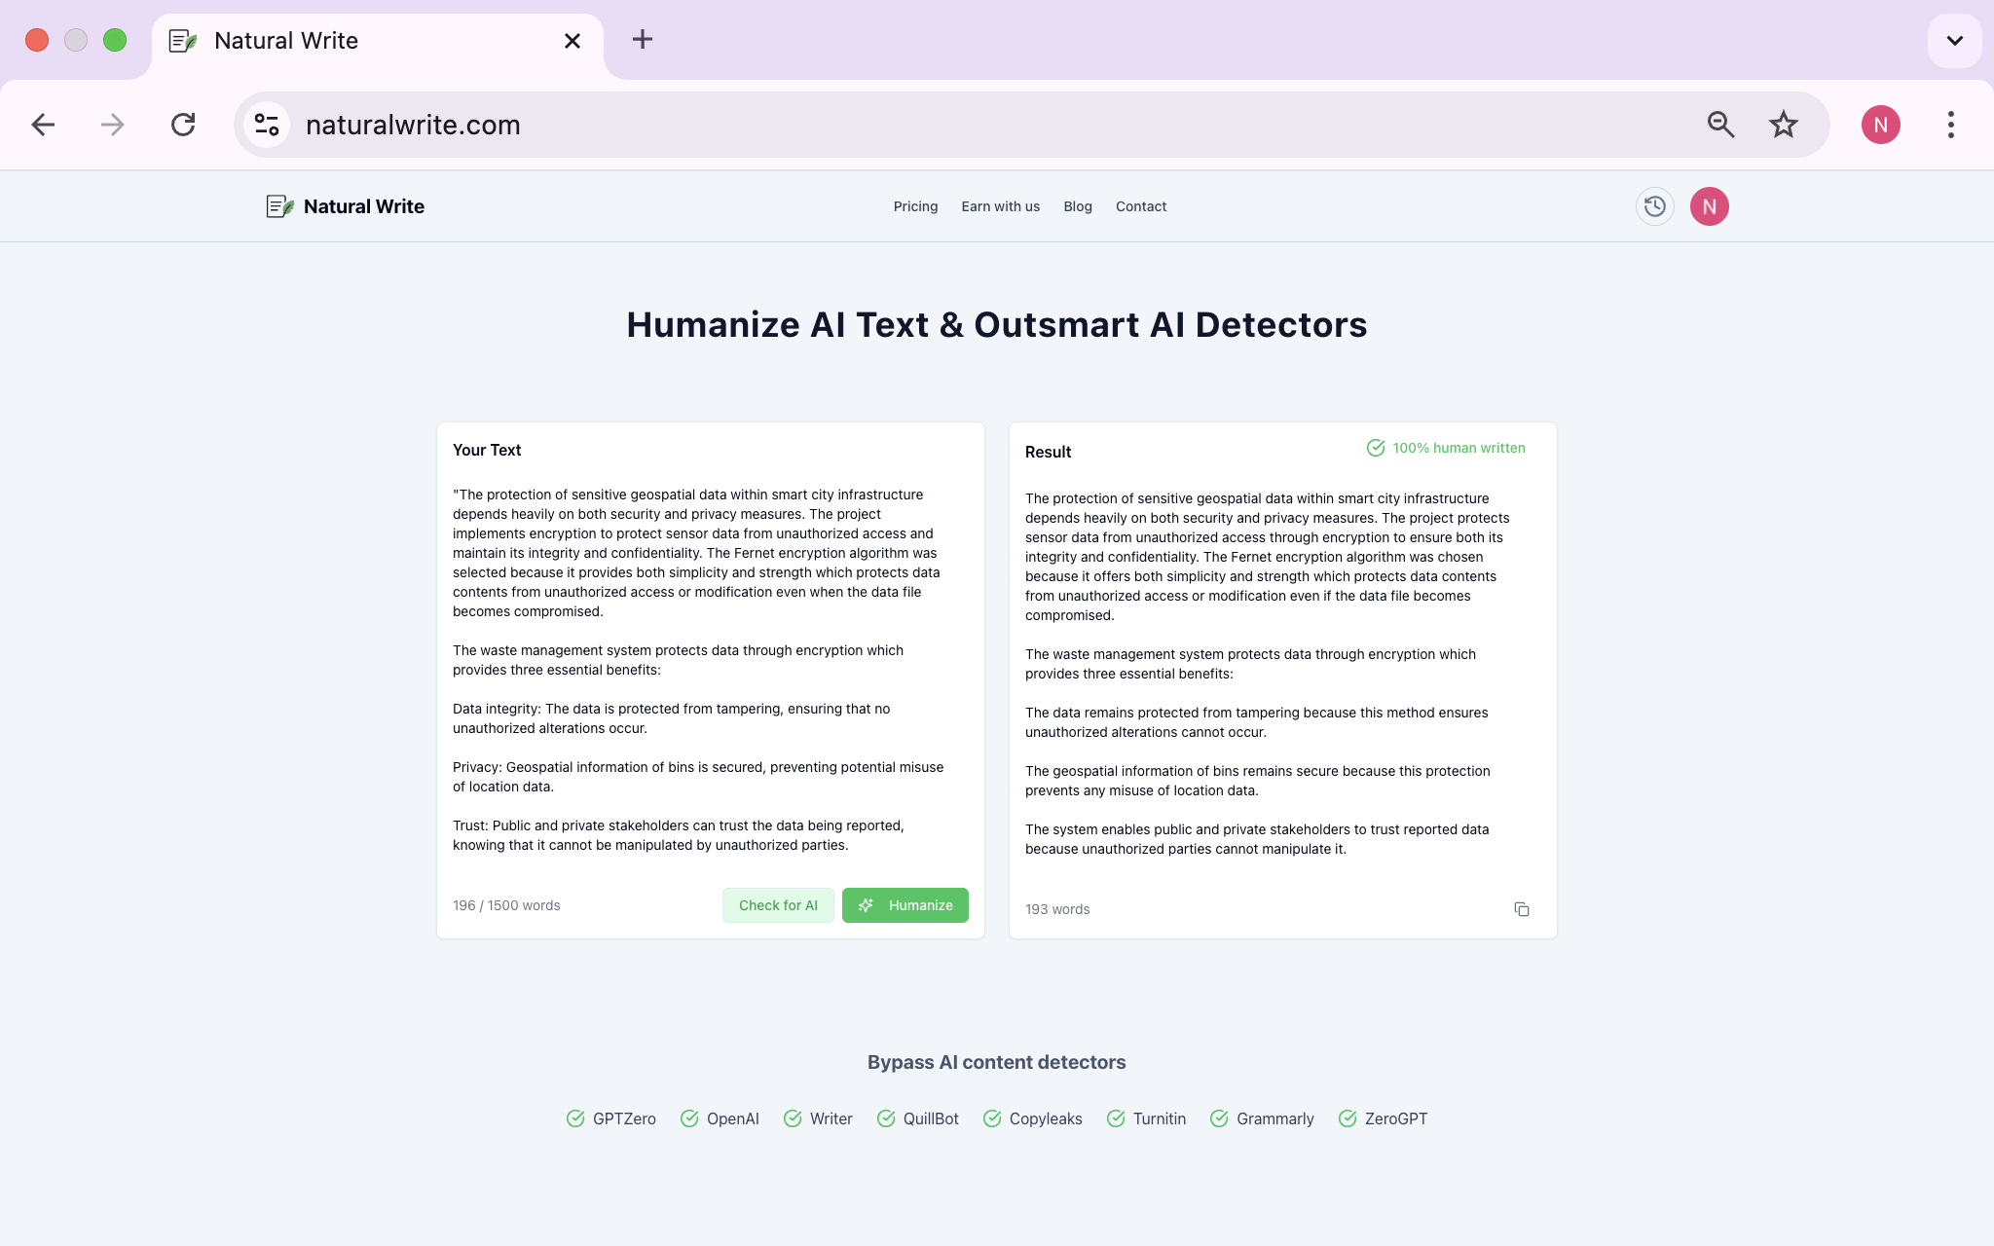The image size is (1994, 1246).
Task: Click the green Humanize button
Action: 905,905
